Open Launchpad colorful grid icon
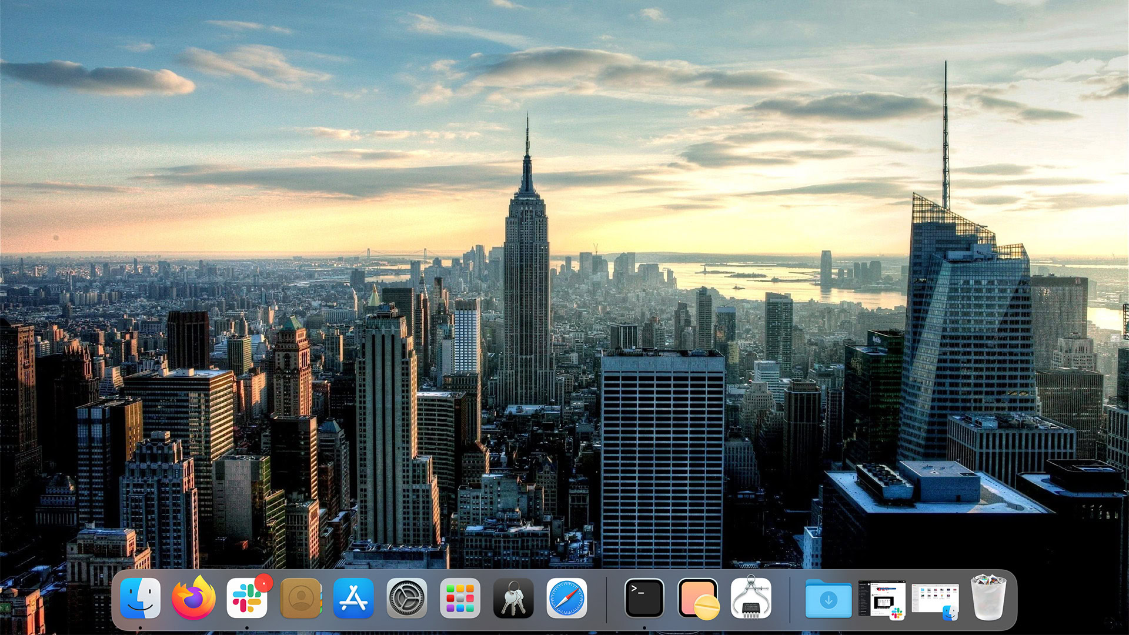Viewport: 1129px width, 635px height. pos(460,599)
